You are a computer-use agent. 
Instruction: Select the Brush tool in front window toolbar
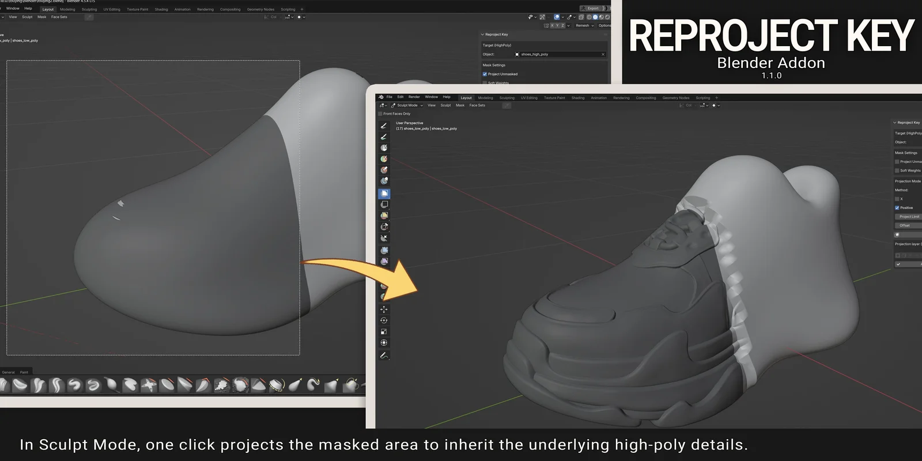pos(384,126)
